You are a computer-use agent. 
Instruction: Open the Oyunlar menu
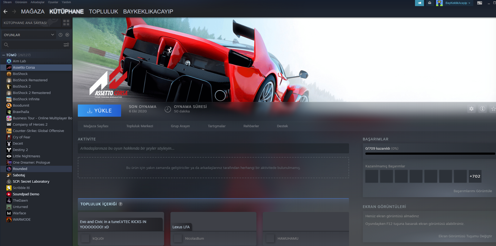(53, 2)
